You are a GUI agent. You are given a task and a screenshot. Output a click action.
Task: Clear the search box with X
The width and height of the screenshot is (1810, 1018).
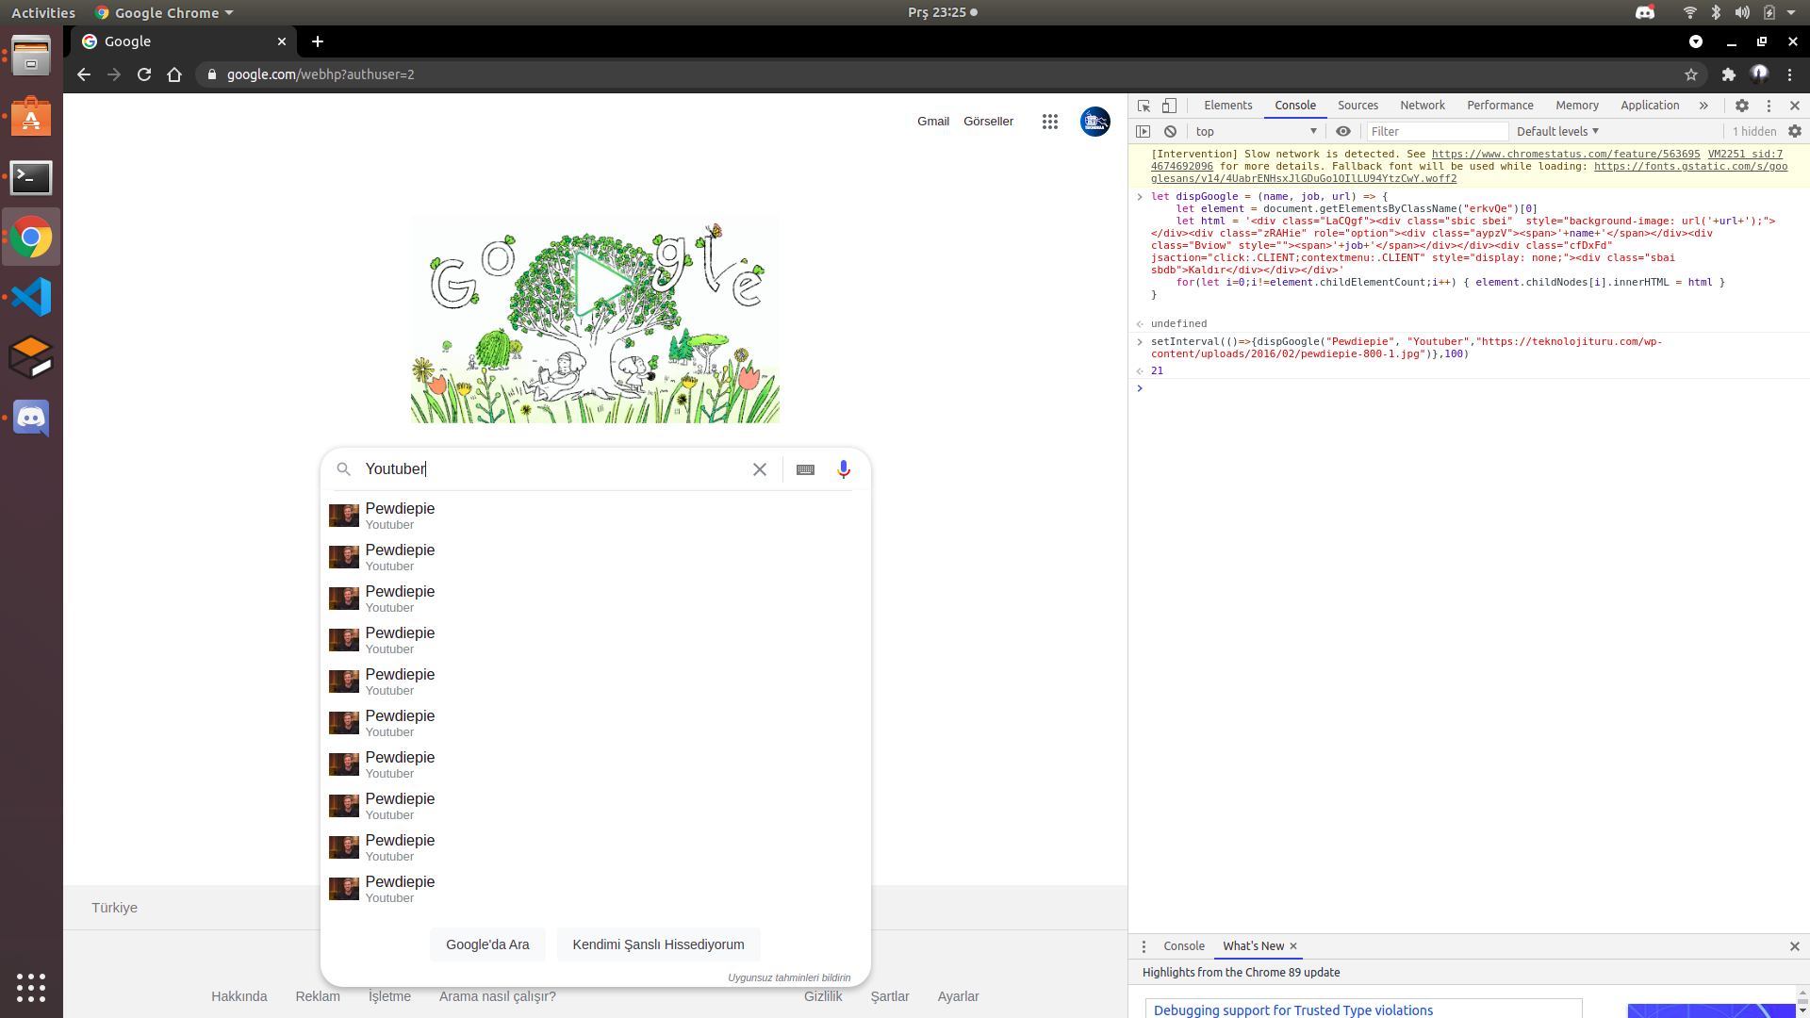coord(760,469)
